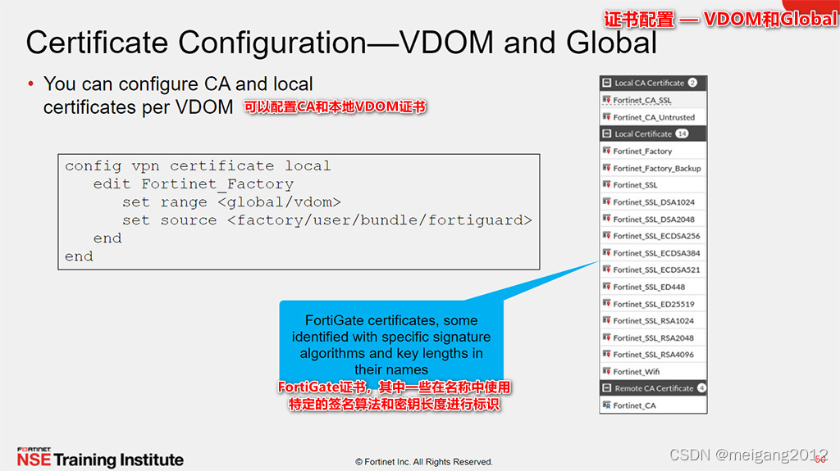Viewport: 840px width, 471px height.
Task: Click the 'edit Fortinet_Factory' code line
Action: [x=194, y=184]
